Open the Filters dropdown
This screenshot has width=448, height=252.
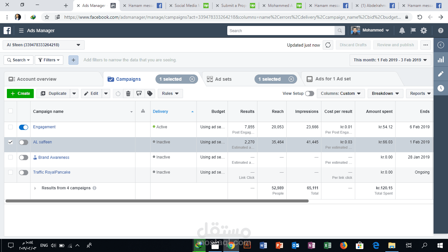(x=49, y=60)
